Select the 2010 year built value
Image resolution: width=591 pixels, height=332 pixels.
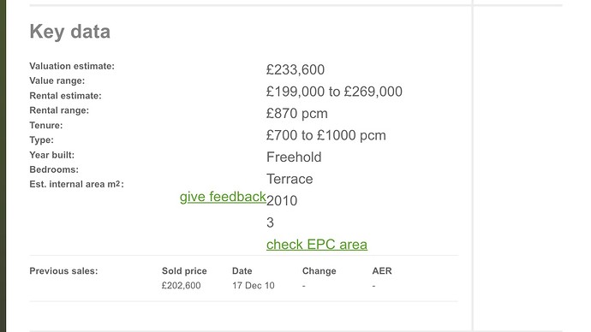(x=282, y=200)
